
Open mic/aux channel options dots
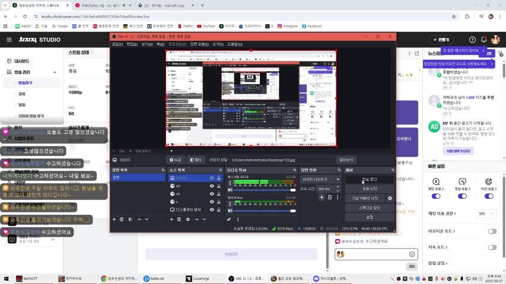230,204
